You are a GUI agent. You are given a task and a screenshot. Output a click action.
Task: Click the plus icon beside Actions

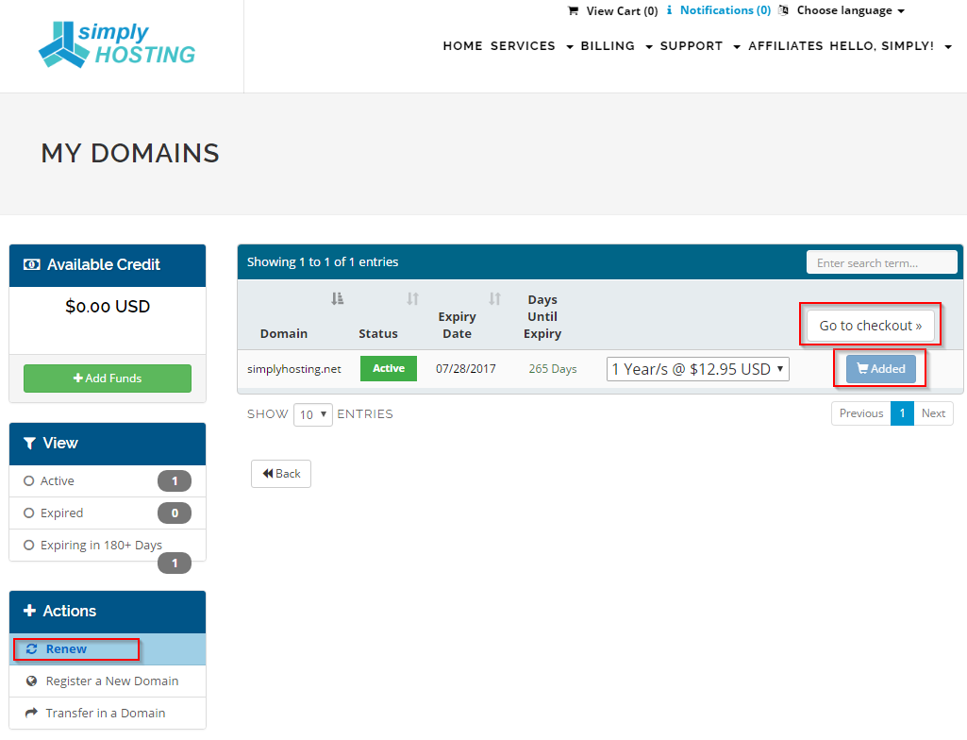pyautogui.click(x=29, y=611)
